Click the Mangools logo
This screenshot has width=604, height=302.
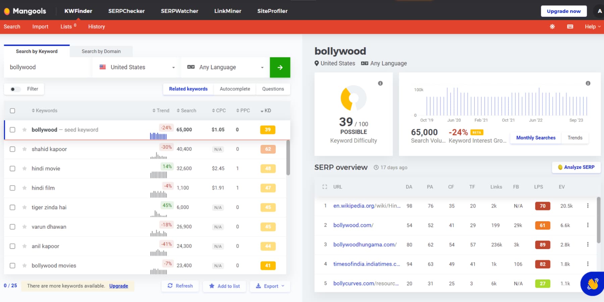(x=25, y=11)
